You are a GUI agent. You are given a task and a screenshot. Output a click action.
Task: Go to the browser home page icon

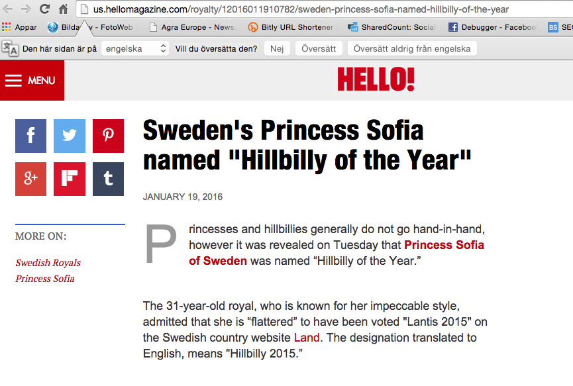point(64,9)
